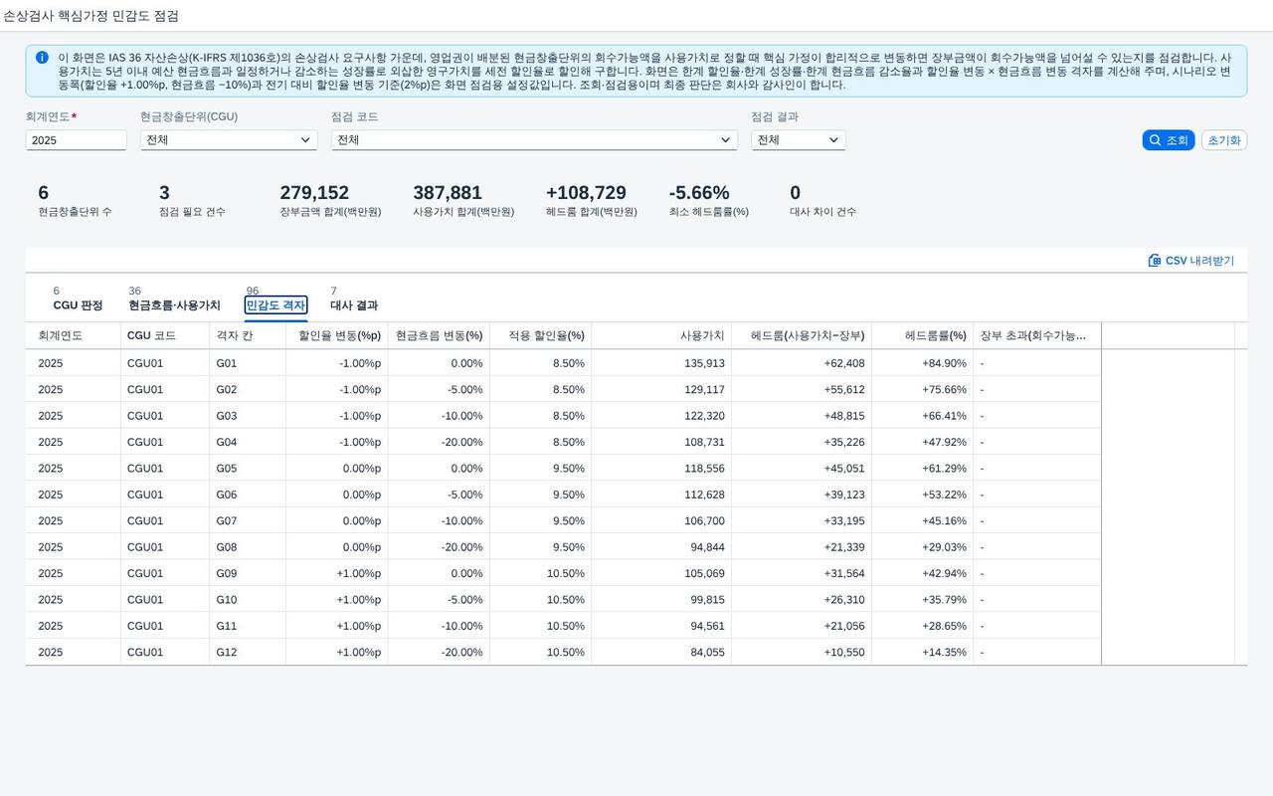The width and height of the screenshot is (1273, 796).
Task: Click the 장부 초과 column header
Action: [x=1037, y=335]
